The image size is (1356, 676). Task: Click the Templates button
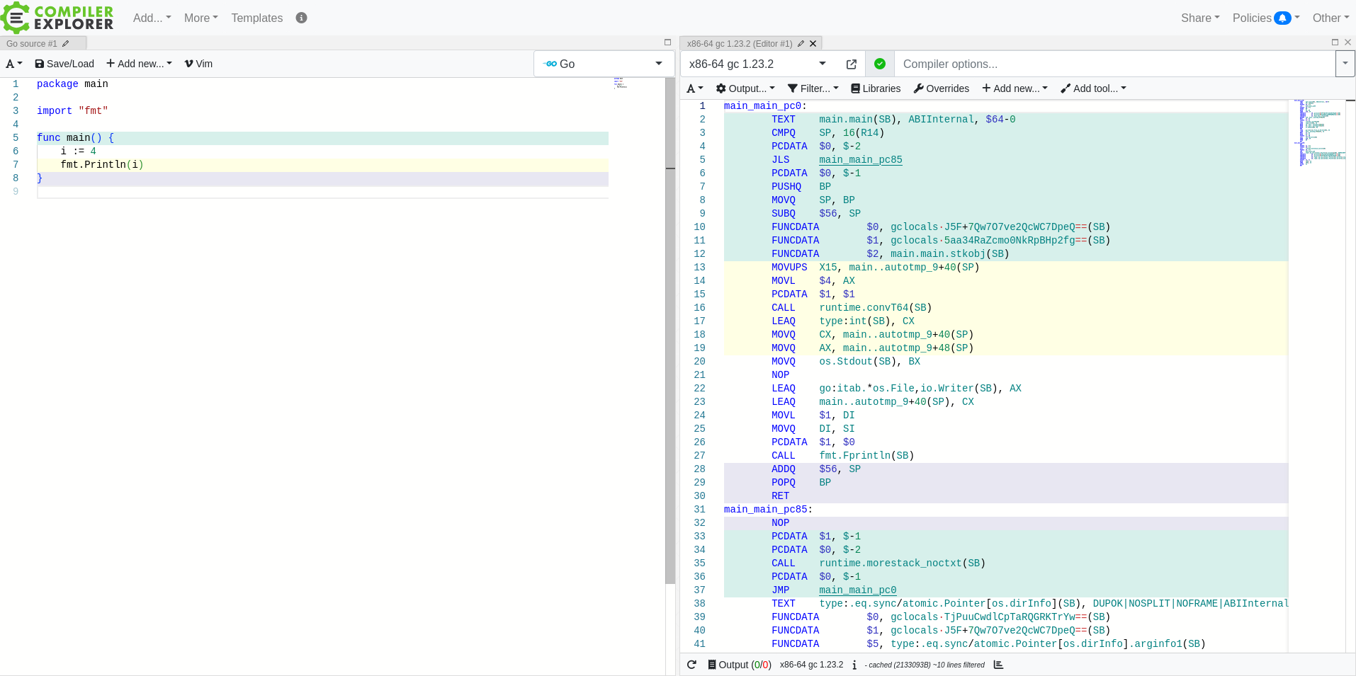(256, 18)
